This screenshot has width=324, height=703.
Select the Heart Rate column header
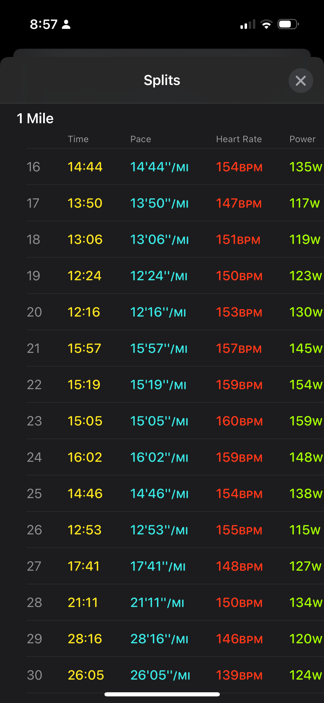(239, 139)
